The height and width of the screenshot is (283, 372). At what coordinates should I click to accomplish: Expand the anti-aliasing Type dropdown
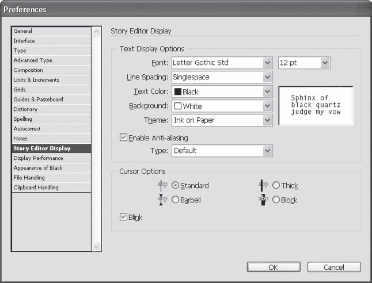tap(222, 151)
